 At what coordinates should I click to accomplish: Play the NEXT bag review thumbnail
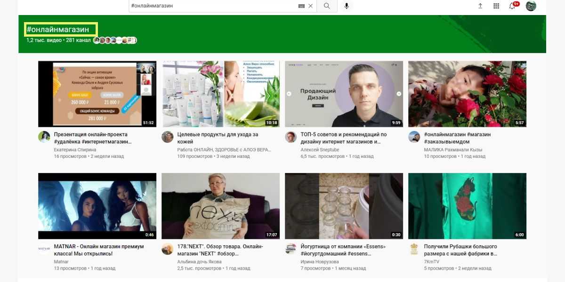click(220, 206)
